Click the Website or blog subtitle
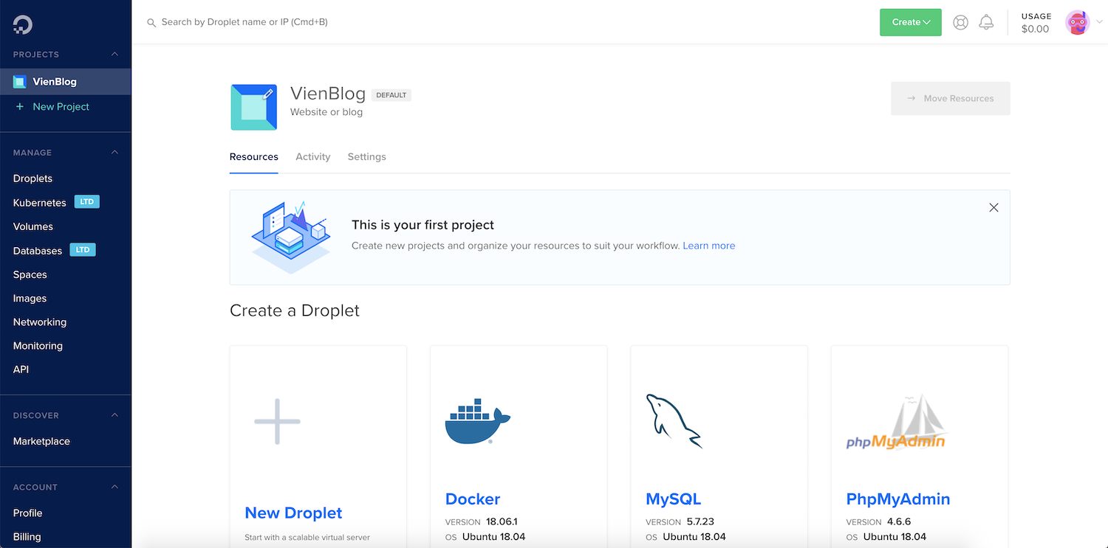This screenshot has height=548, width=1108. (x=326, y=112)
